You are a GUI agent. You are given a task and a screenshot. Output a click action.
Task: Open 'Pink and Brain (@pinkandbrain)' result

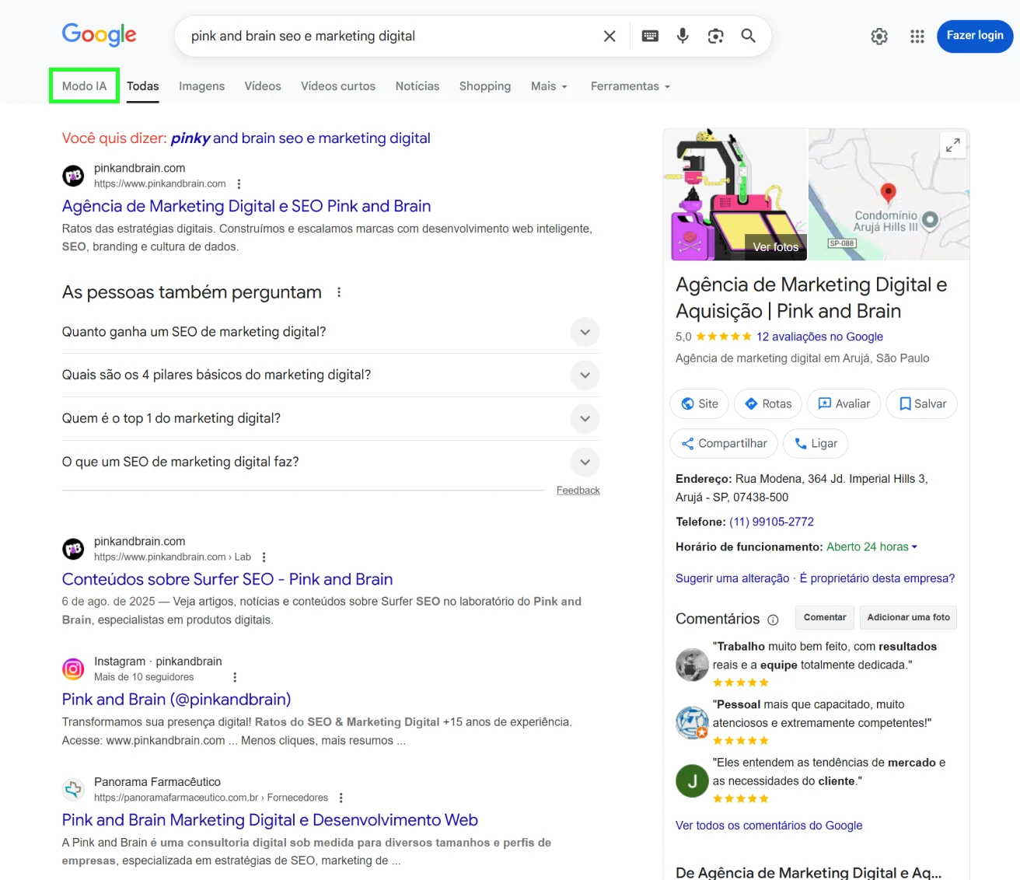click(x=176, y=700)
